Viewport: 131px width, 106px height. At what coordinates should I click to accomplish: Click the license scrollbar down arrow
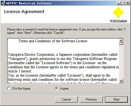pos(121,81)
